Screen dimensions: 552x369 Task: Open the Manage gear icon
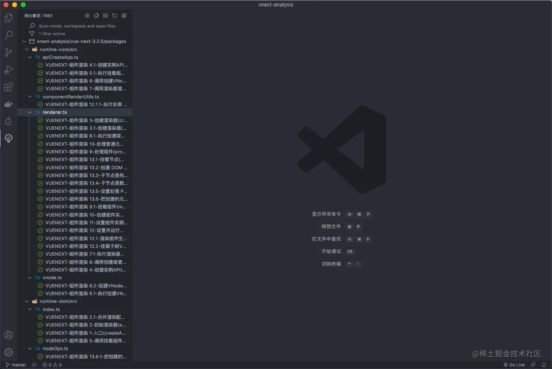[x=8, y=352]
